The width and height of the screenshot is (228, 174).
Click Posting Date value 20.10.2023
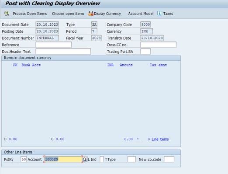point(47,31)
